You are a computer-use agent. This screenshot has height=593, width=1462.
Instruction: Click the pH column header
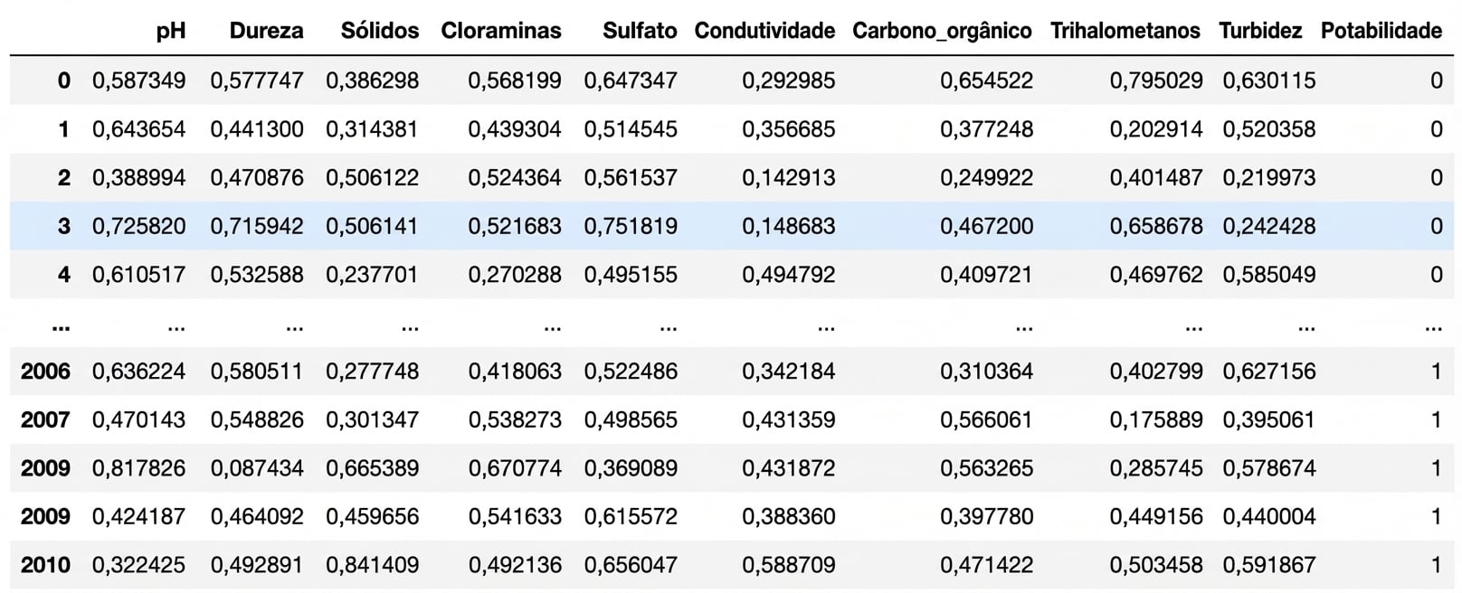170,32
